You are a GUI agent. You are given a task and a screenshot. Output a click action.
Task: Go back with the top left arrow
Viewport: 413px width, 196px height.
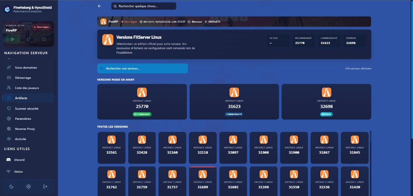tap(99, 6)
